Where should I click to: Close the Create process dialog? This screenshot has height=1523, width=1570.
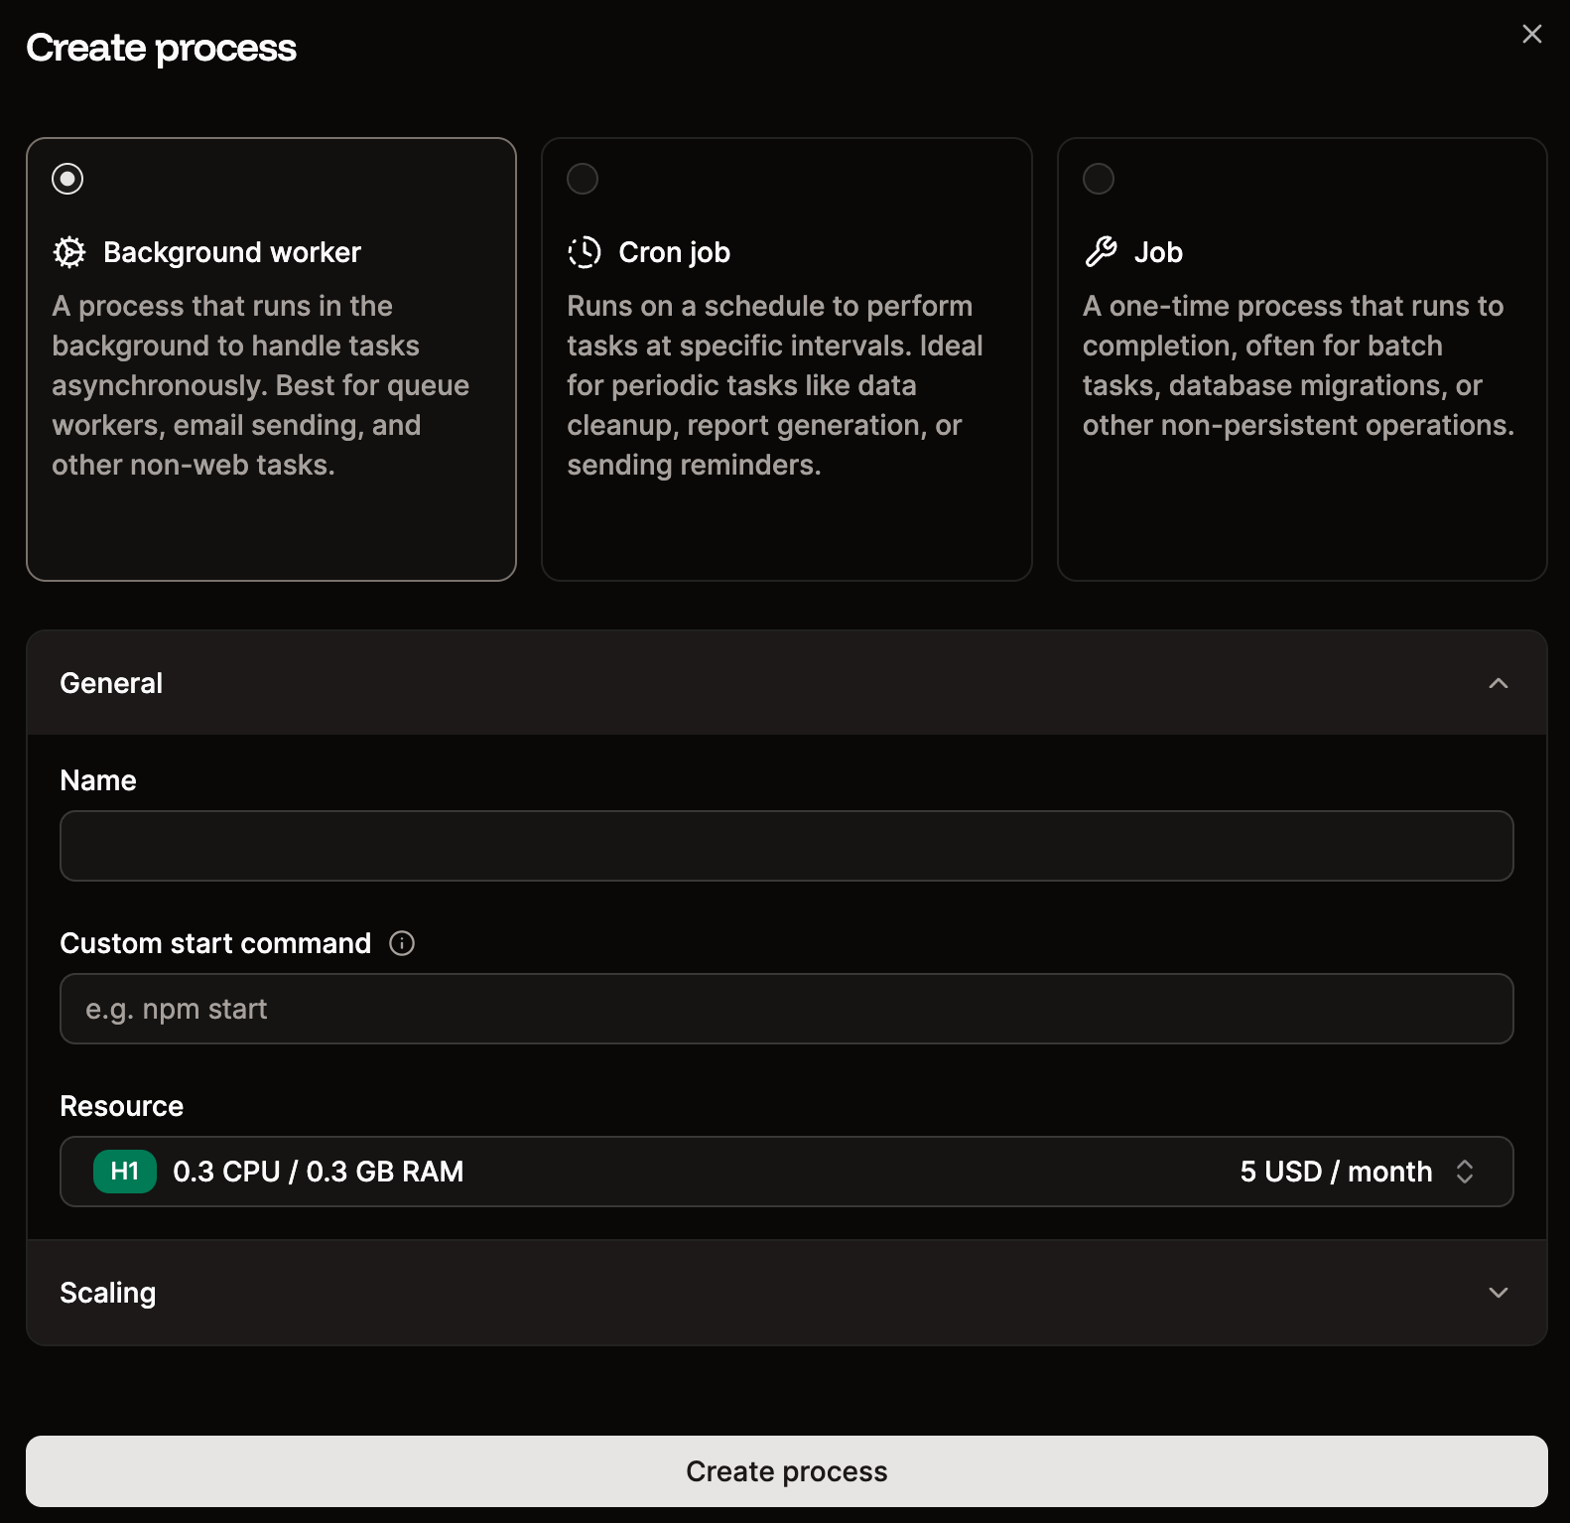pos(1532,34)
